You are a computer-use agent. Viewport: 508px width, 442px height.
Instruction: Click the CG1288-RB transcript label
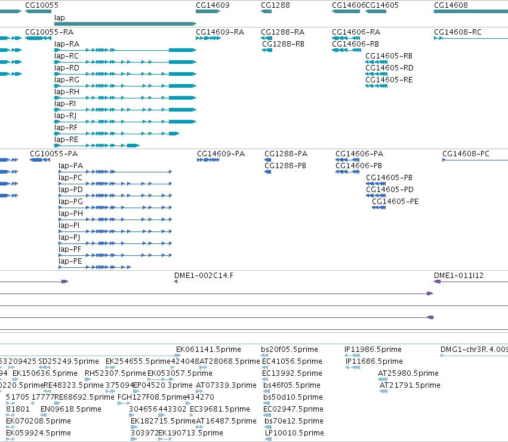pyautogui.click(x=283, y=44)
